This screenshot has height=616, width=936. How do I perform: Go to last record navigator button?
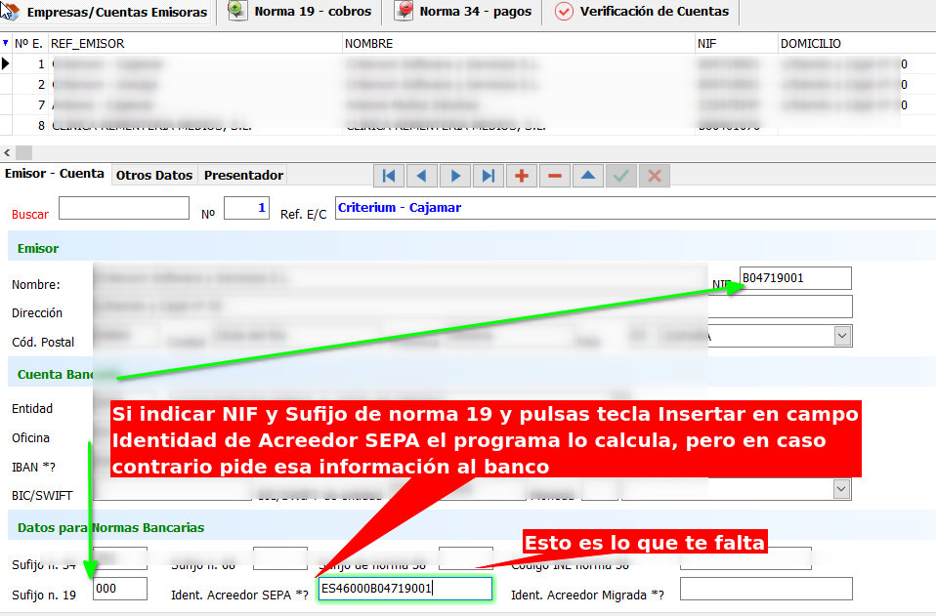coord(489,176)
